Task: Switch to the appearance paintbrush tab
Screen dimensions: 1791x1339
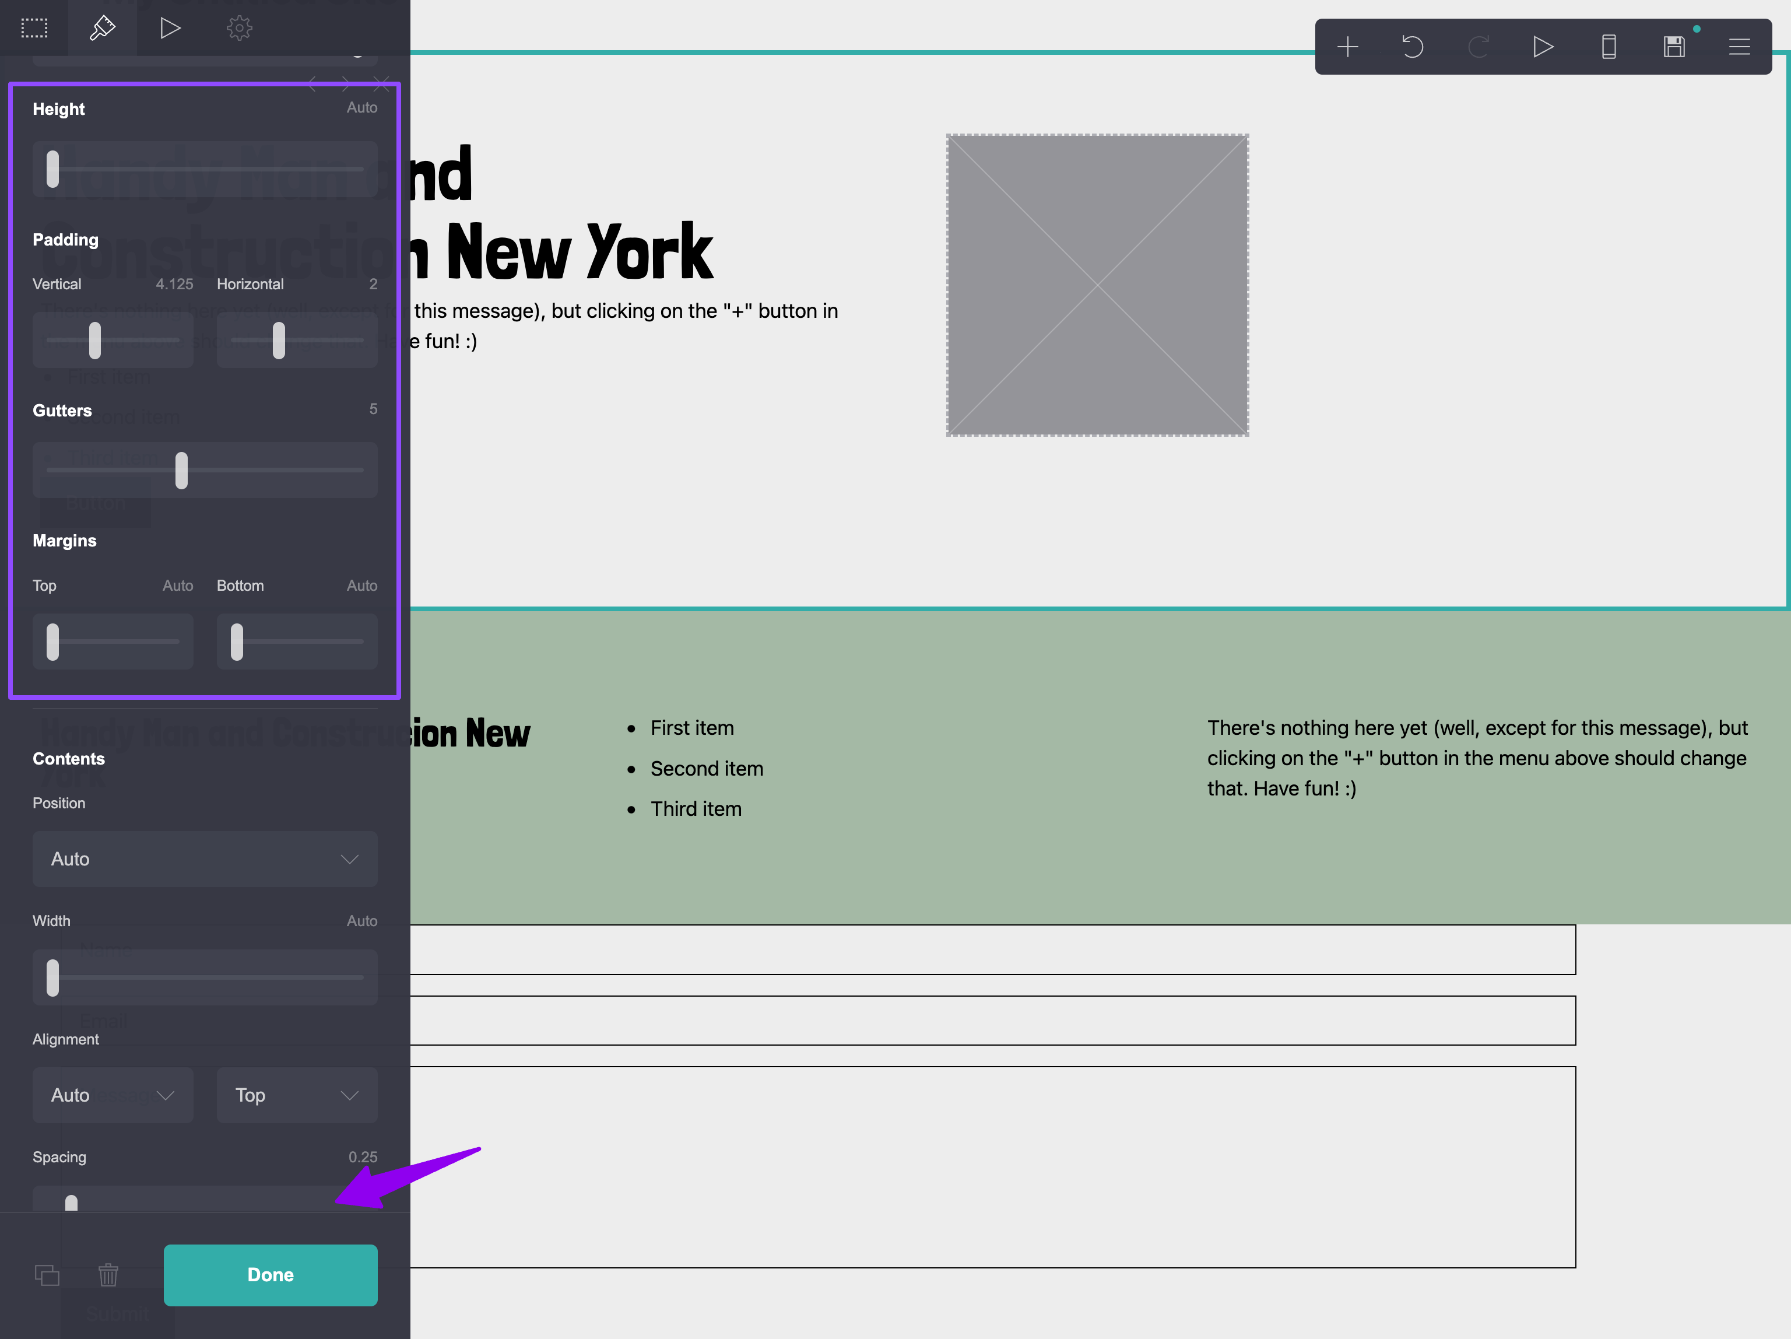Action: click(x=102, y=29)
